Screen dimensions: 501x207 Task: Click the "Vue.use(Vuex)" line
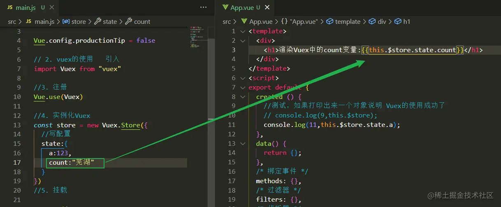58,97
